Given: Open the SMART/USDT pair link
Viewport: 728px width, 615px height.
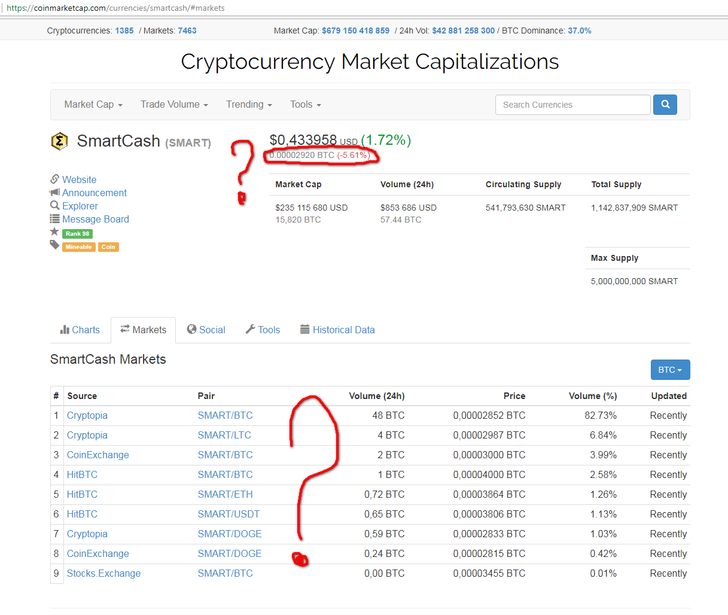Looking at the screenshot, I should pyautogui.click(x=229, y=514).
